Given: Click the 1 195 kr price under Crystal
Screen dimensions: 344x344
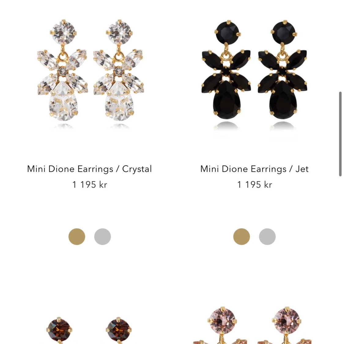Looking at the screenshot, I should pyautogui.click(x=90, y=185).
